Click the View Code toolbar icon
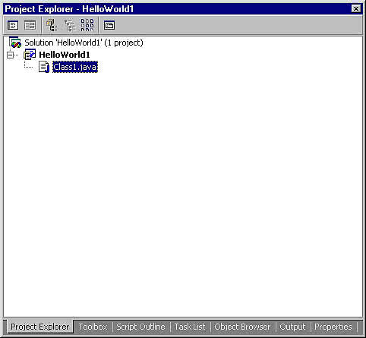The width and height of the screenshot is (366, 338). 12,25
